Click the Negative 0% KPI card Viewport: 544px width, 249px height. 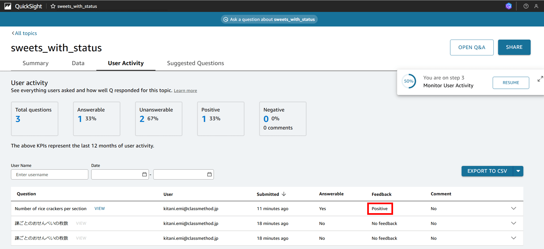pyautogui.click(x=283, y=119)
